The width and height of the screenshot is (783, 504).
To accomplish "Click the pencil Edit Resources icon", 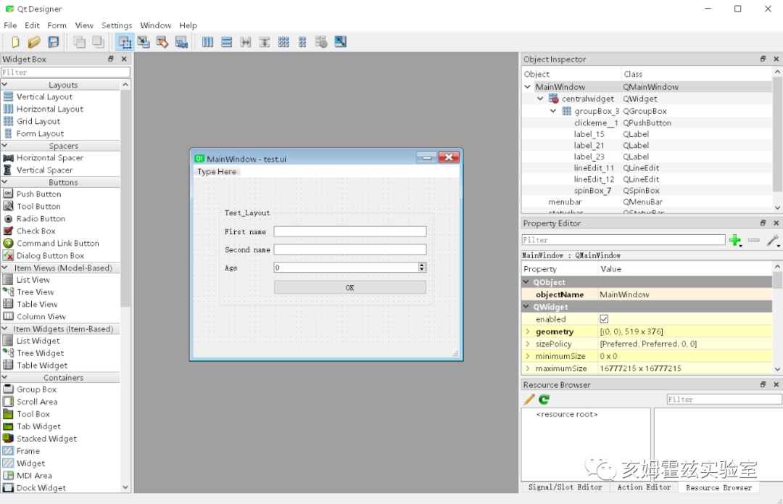I will pyautogui.click(x=529, y=400).
